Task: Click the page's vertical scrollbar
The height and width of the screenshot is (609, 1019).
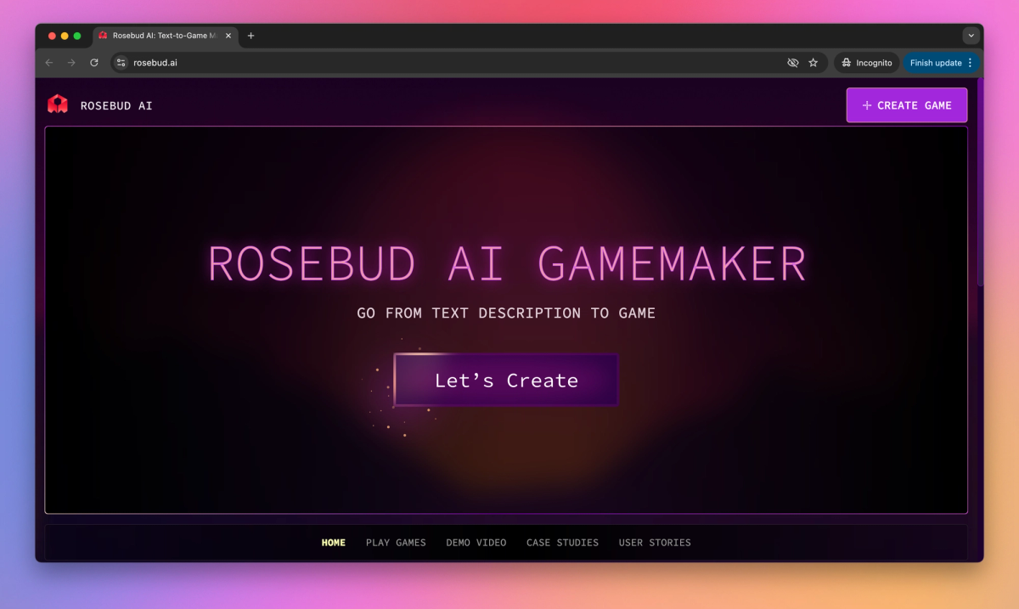Action: (980, 183)
